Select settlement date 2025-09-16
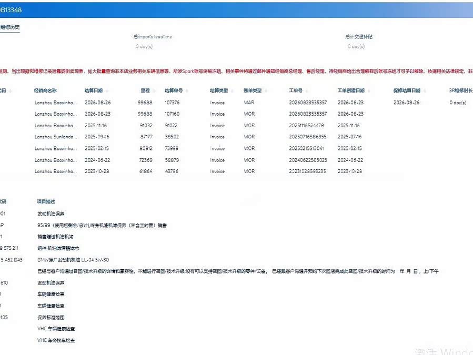Screen dimensions: 473x355 (97, 137)
